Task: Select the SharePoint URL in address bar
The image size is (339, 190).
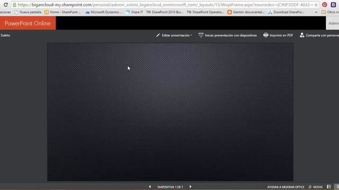Action: click(x=165, y=5)
